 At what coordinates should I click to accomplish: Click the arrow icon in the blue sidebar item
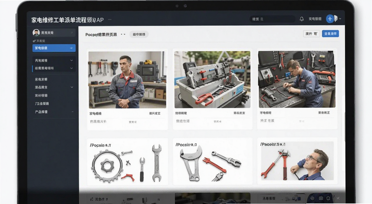tap(71, 48)
